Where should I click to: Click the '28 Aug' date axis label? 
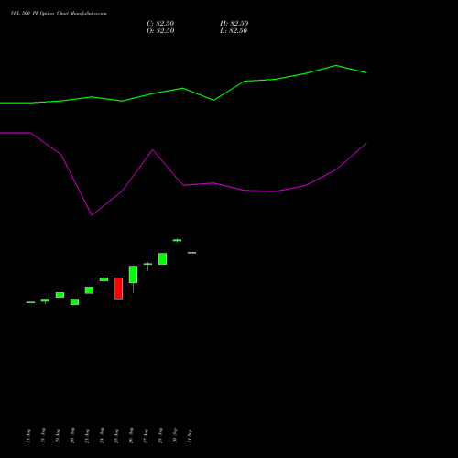point(160,435)
